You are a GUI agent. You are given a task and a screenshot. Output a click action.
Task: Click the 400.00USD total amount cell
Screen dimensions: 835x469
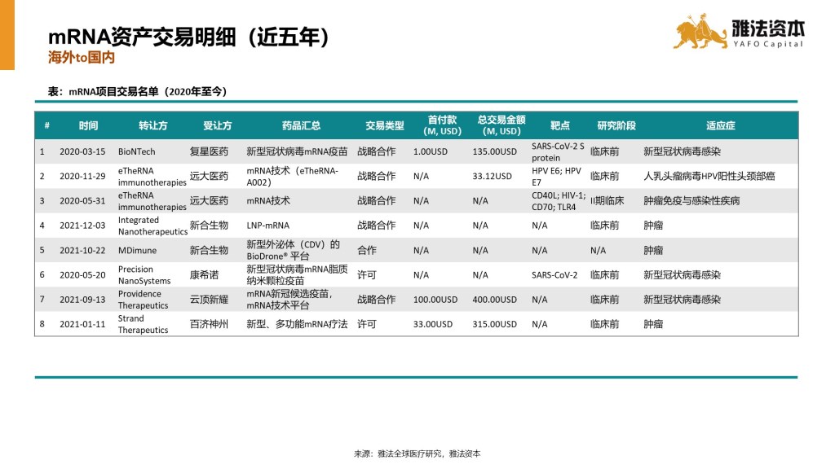(x=494, y=300)
